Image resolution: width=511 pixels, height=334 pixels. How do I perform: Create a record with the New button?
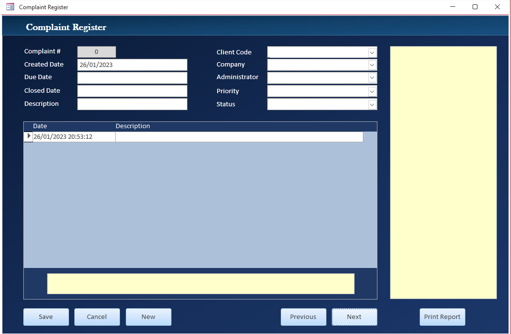tap(148, 317)
